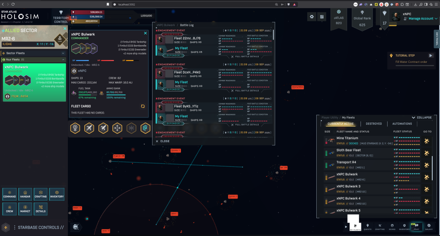Screen dimensions: 440x236
Task: Expand the bottom utility bar arrow
Action: (346, 227)
